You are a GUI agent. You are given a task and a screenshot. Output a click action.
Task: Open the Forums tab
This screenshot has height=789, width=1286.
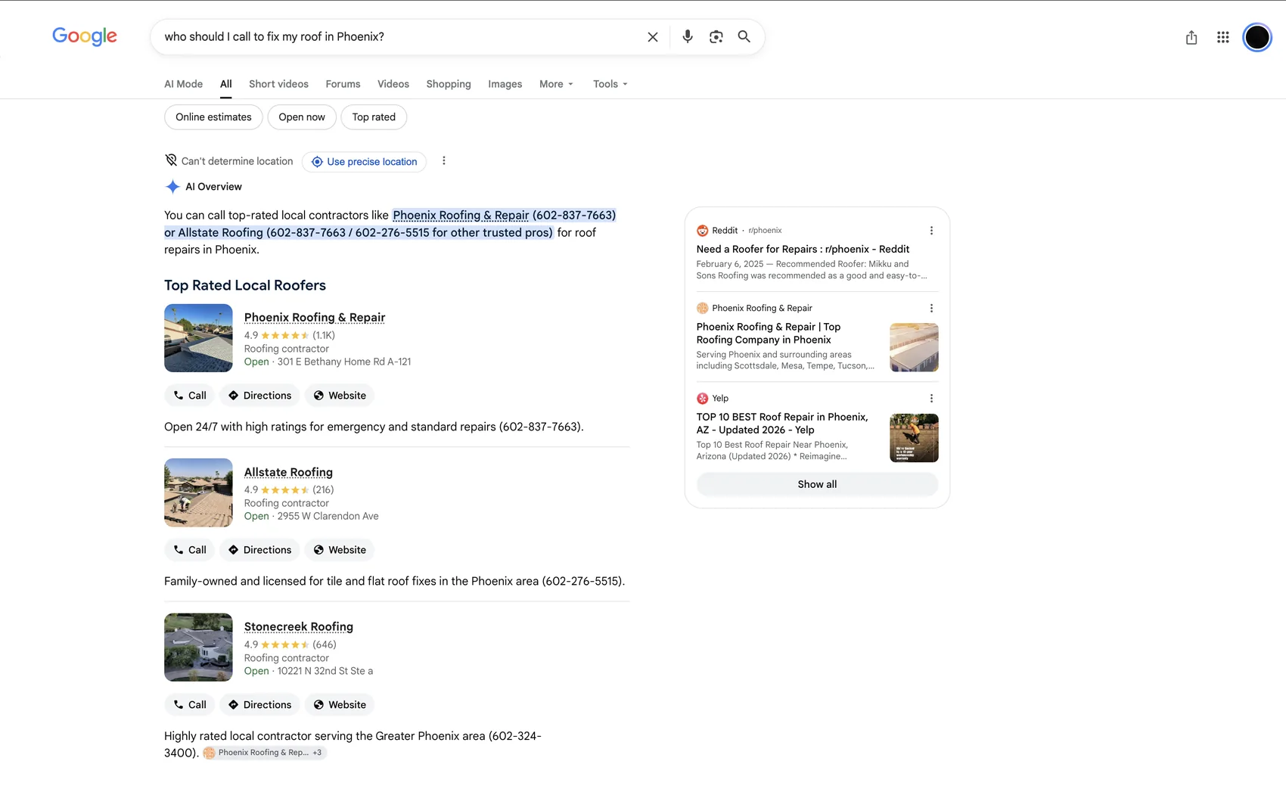[x=343, y=84]
